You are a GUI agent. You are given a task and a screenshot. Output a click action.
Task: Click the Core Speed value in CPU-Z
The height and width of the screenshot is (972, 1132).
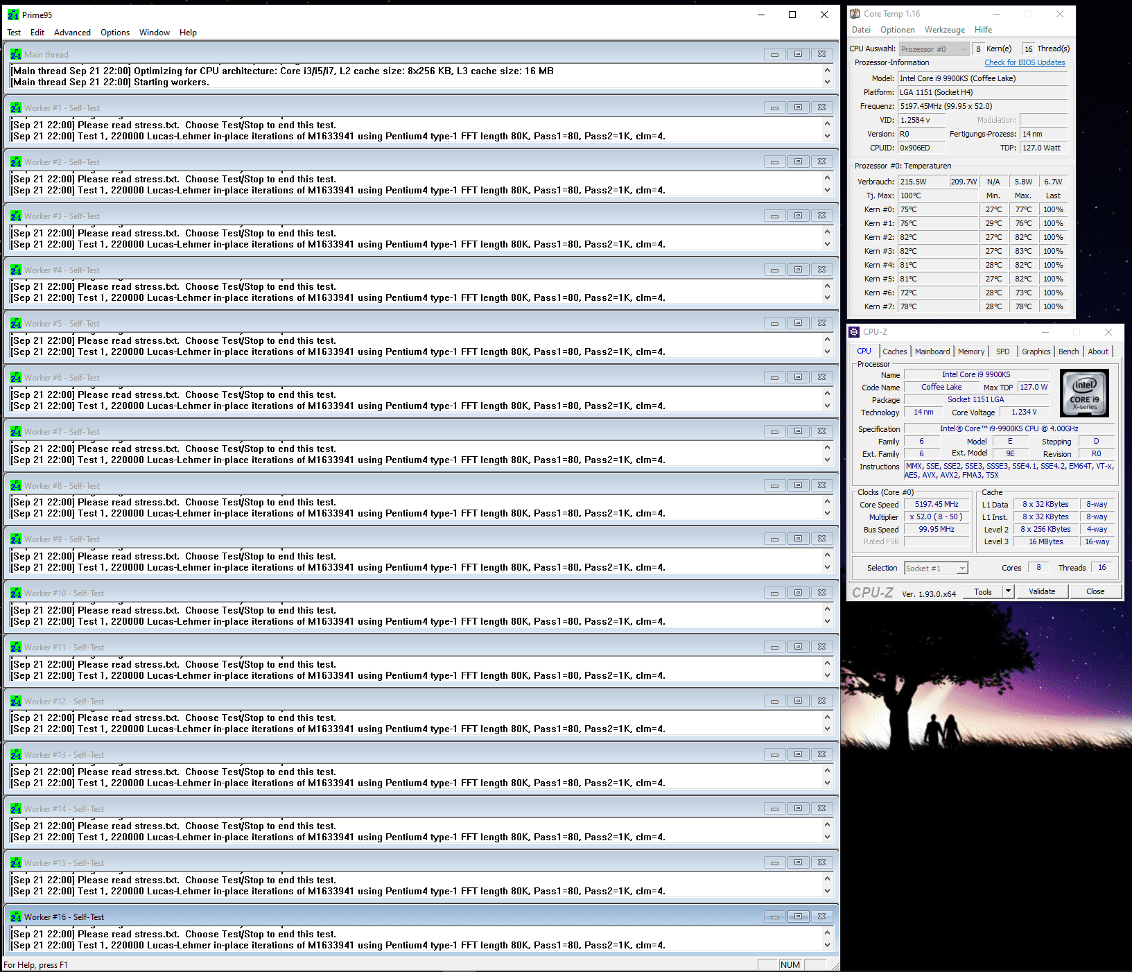coord(937,504)
